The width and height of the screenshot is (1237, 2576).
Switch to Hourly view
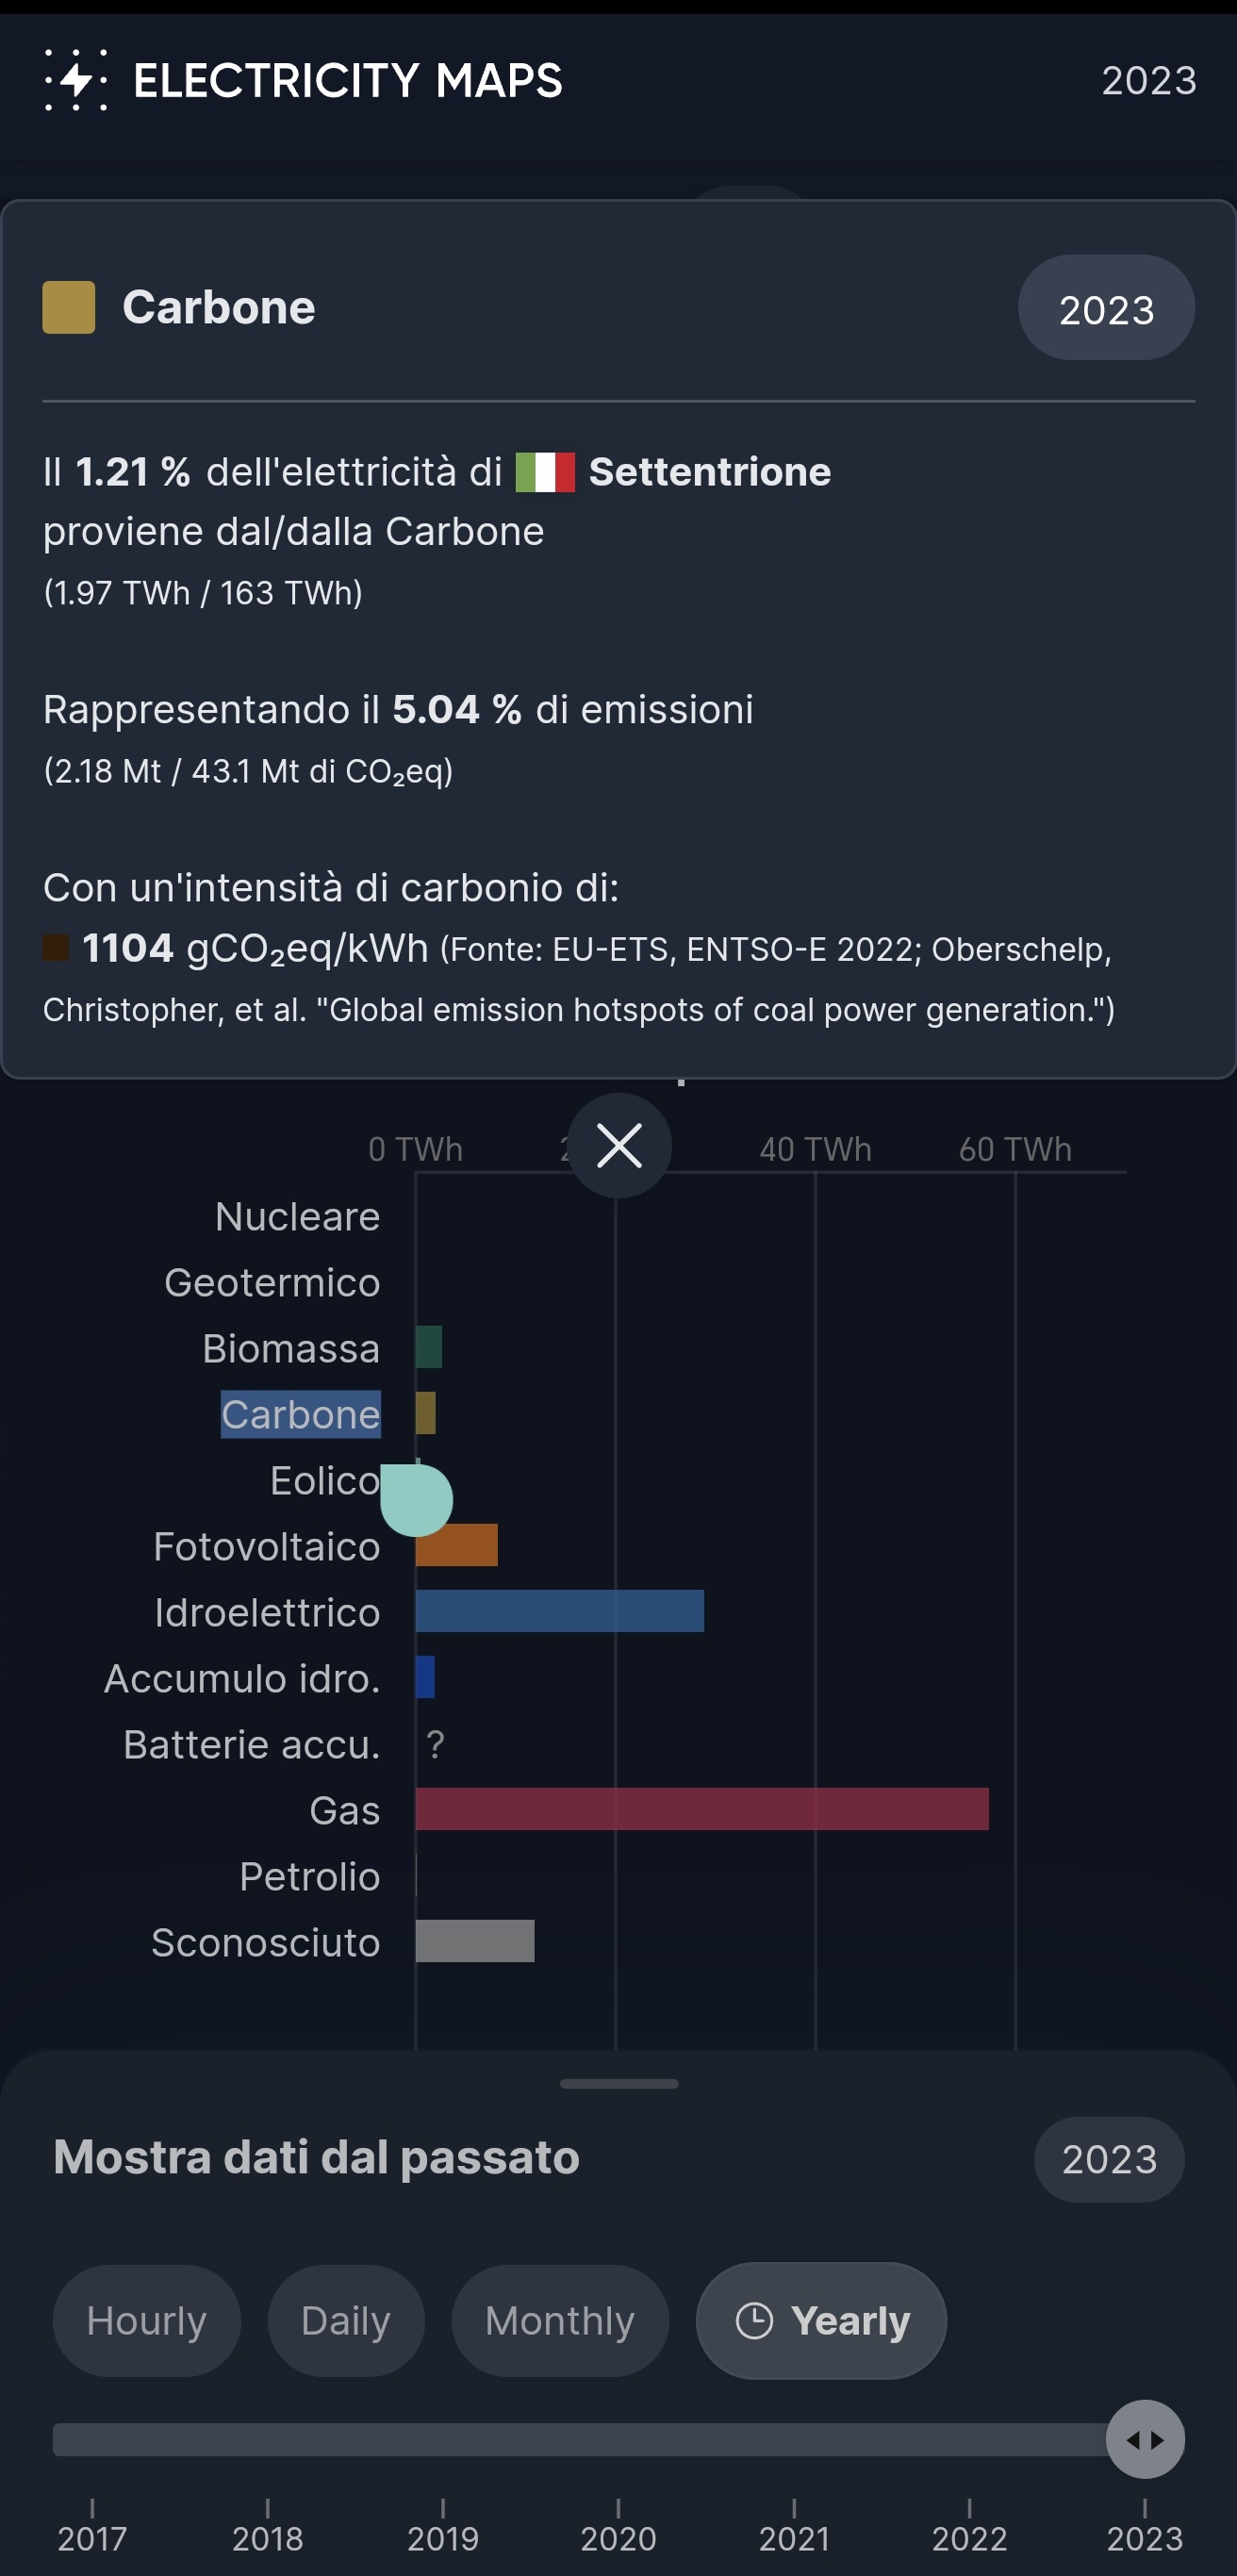(147, 2320)
